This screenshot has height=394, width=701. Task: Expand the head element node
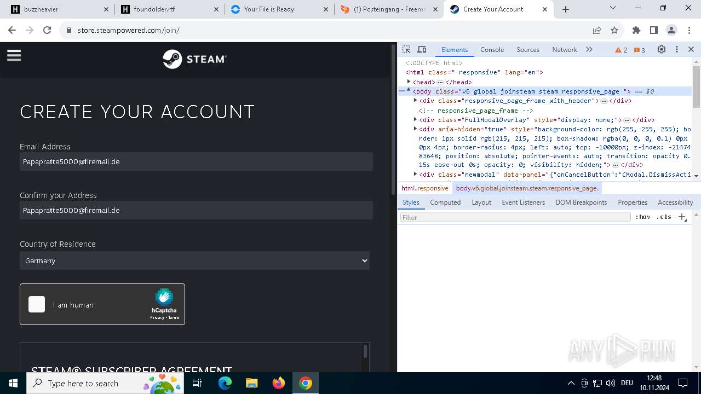409,82
